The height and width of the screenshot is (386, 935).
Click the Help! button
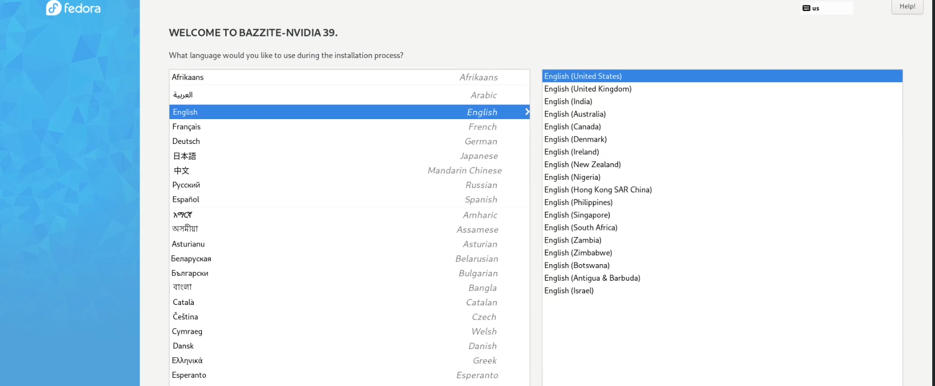pos(907,7)
